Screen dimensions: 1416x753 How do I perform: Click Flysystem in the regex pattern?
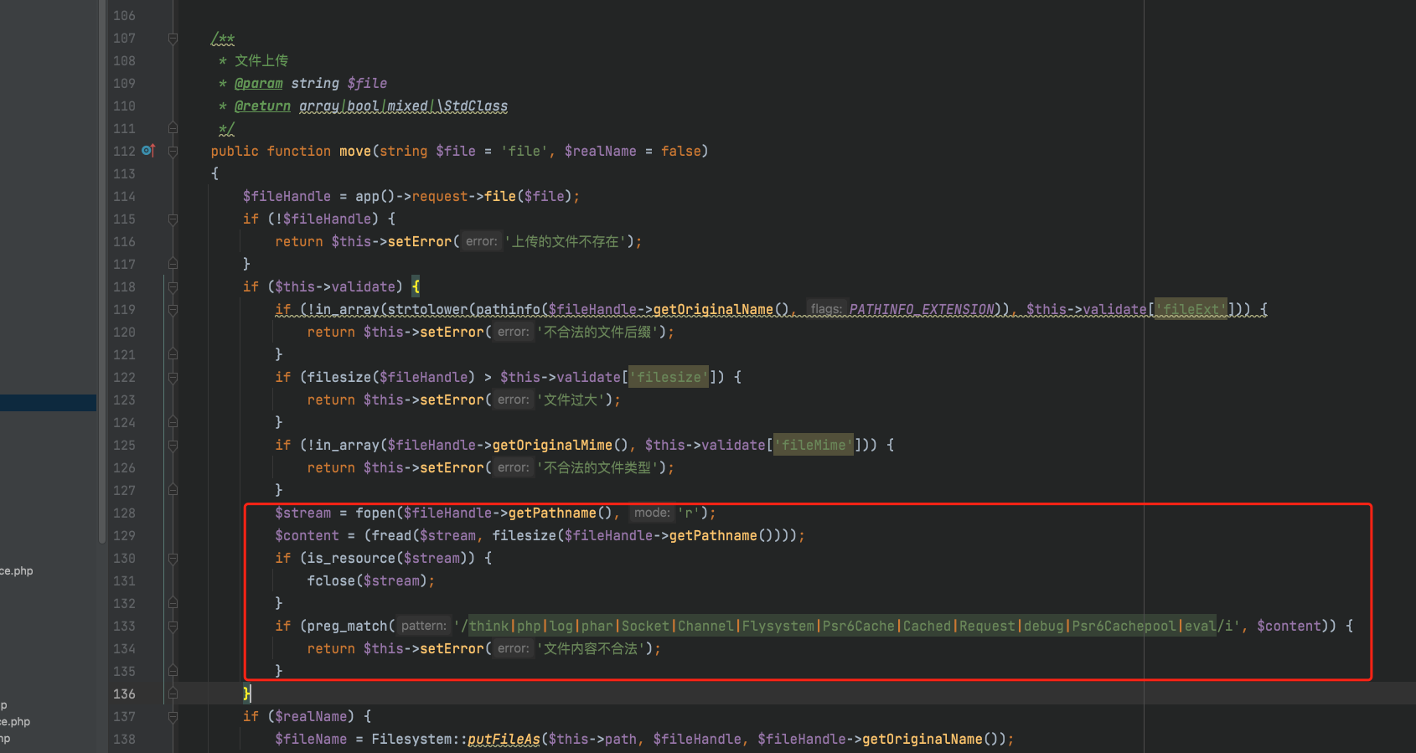[778, 627]
